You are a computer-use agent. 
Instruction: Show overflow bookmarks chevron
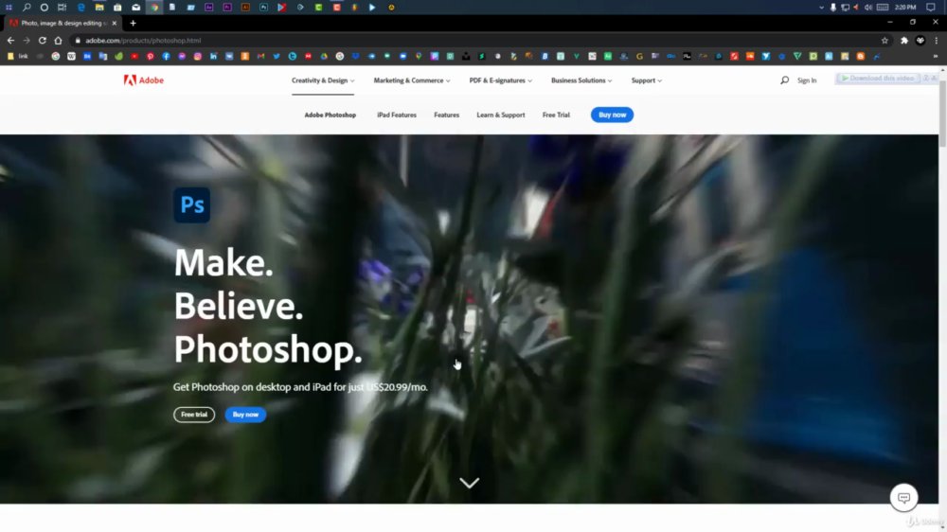[935, 56]
